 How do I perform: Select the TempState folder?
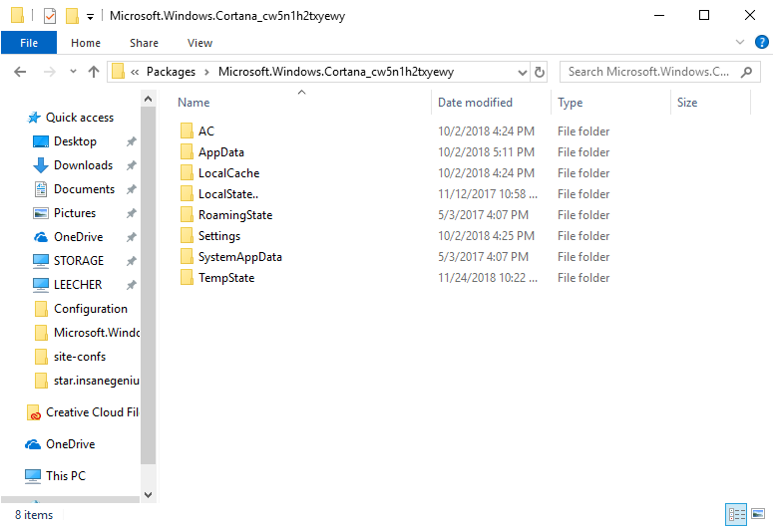(226, 278)
